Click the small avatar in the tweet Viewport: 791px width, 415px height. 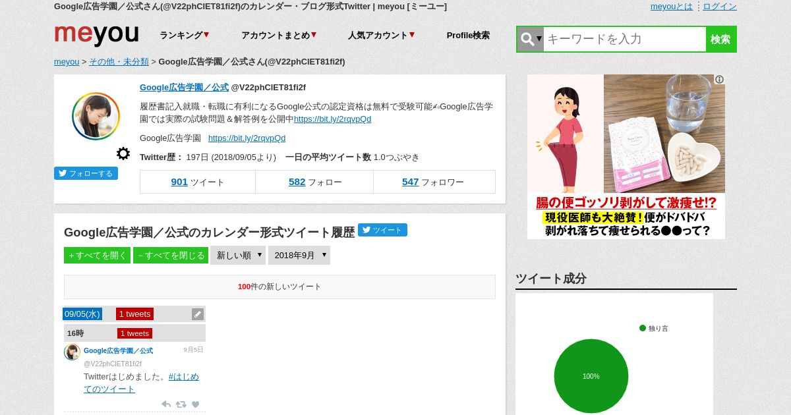pyautogui.click(x=72, y=352)
